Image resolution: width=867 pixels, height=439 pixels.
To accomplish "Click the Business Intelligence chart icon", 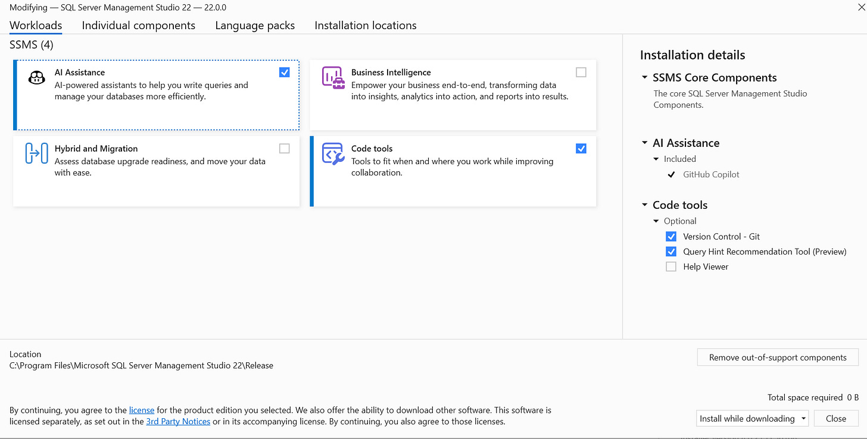I will tap(333, 78).
